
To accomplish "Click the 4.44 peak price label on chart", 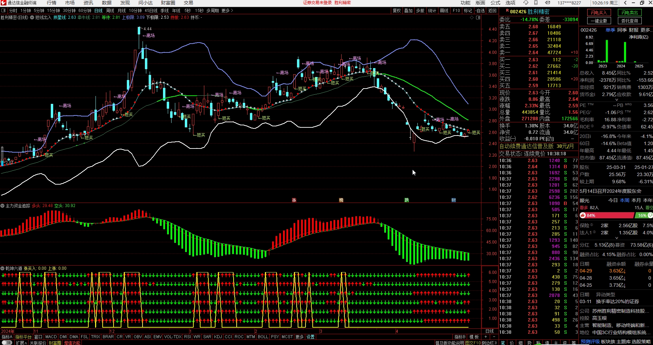I will (148, 29).
